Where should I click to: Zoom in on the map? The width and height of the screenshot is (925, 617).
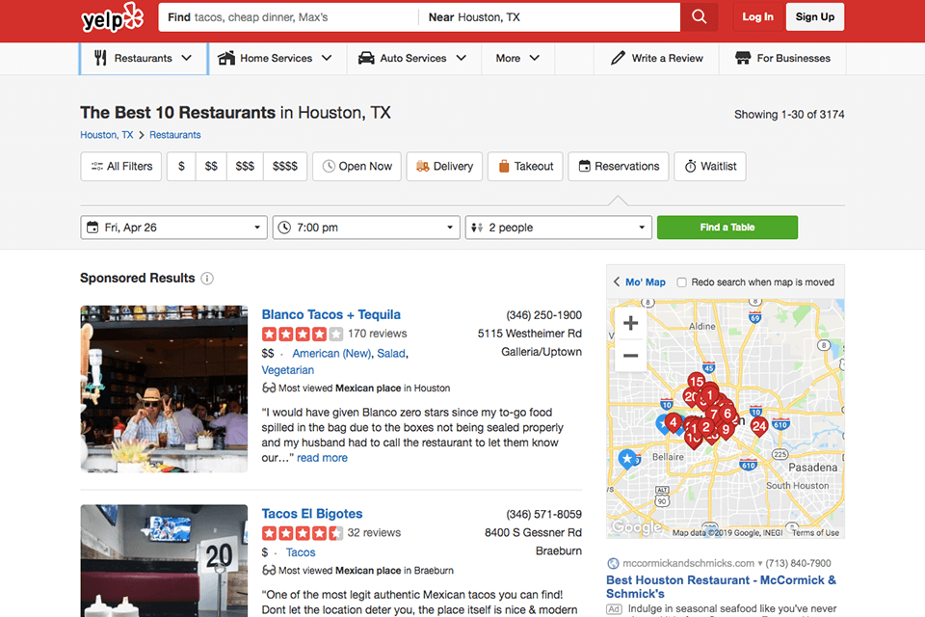(630, 323)
